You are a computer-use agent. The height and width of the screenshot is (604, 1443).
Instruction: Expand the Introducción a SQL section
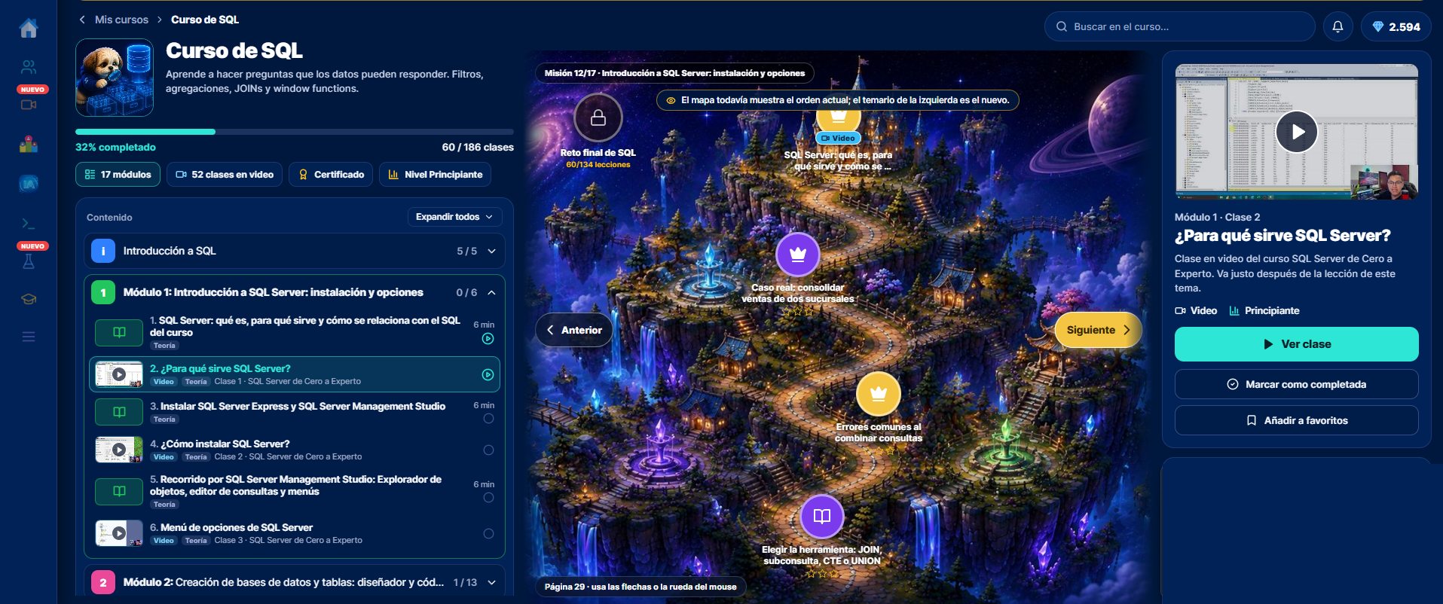[x=295, y=252]
